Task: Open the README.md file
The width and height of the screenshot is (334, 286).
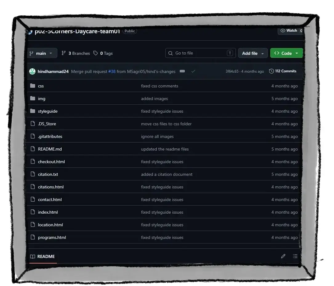Action: click(x=50, y=149)
